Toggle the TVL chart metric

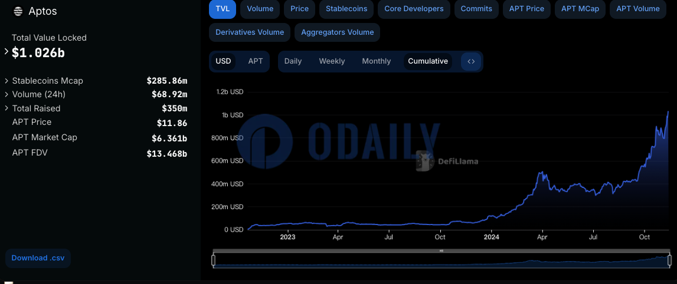tap(223, 9)
